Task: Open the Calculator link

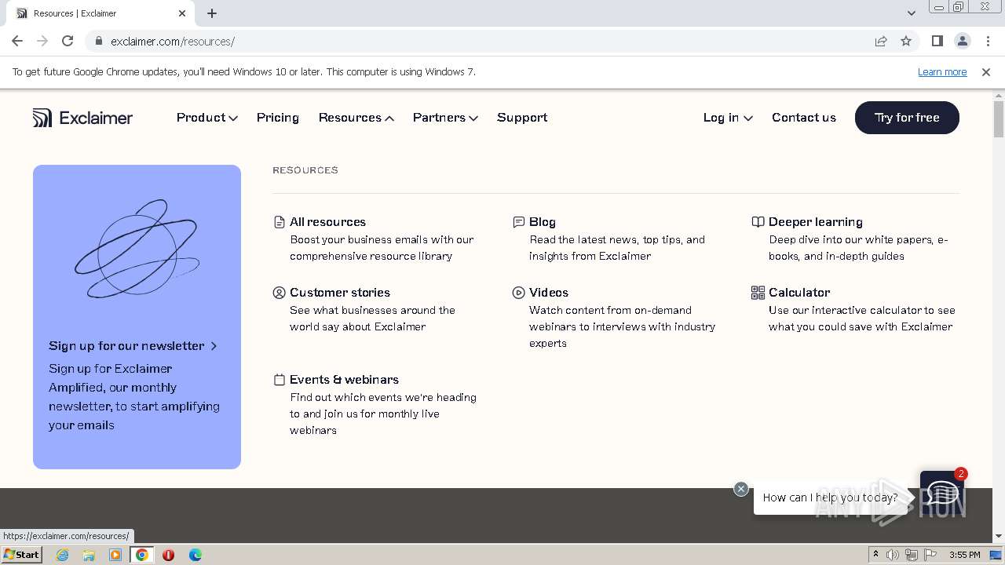Action: (x=799, y=293)
